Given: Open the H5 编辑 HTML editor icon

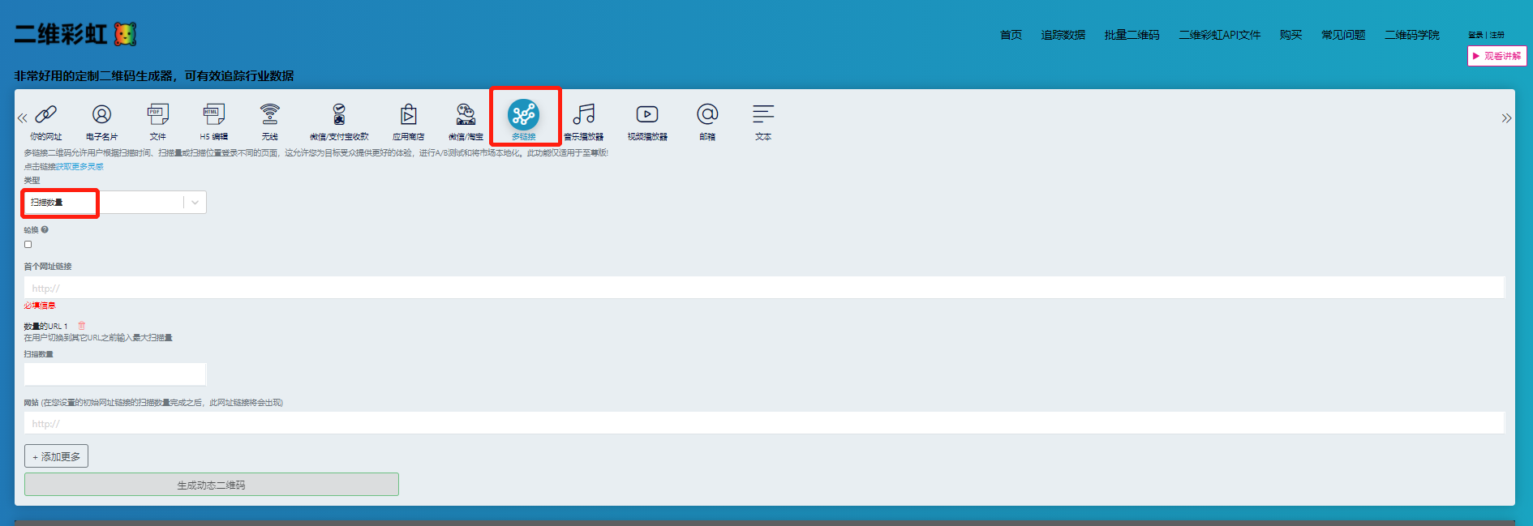Looking at the screenshot, I should pyautogui.click(x=213, y=114).
